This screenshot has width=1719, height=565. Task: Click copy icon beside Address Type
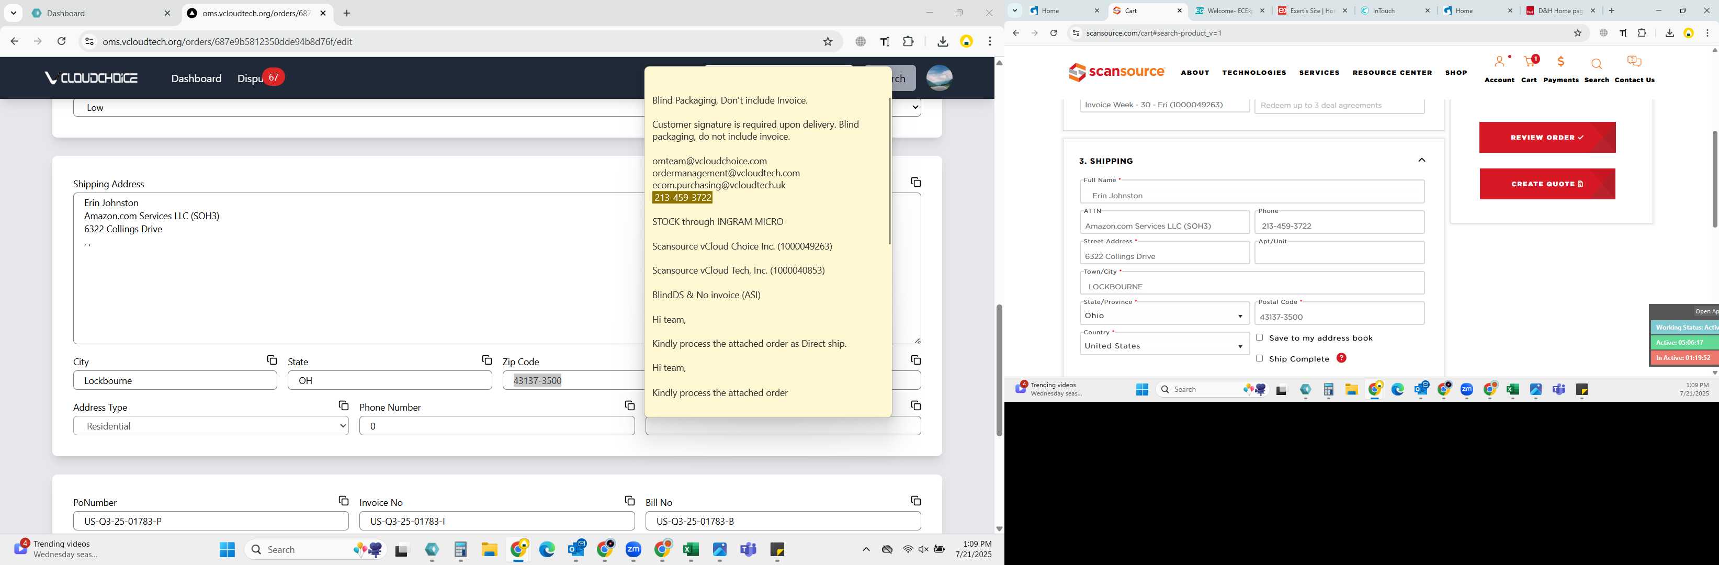coord(343,405)
